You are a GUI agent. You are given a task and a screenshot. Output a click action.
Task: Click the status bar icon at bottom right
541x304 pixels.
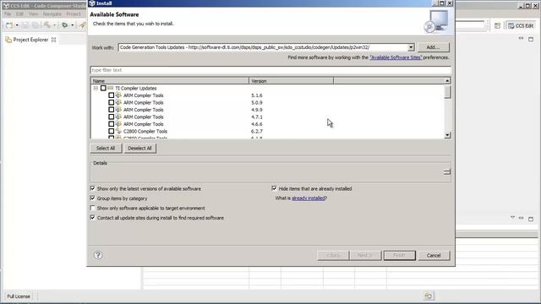[x=429, y=296]
